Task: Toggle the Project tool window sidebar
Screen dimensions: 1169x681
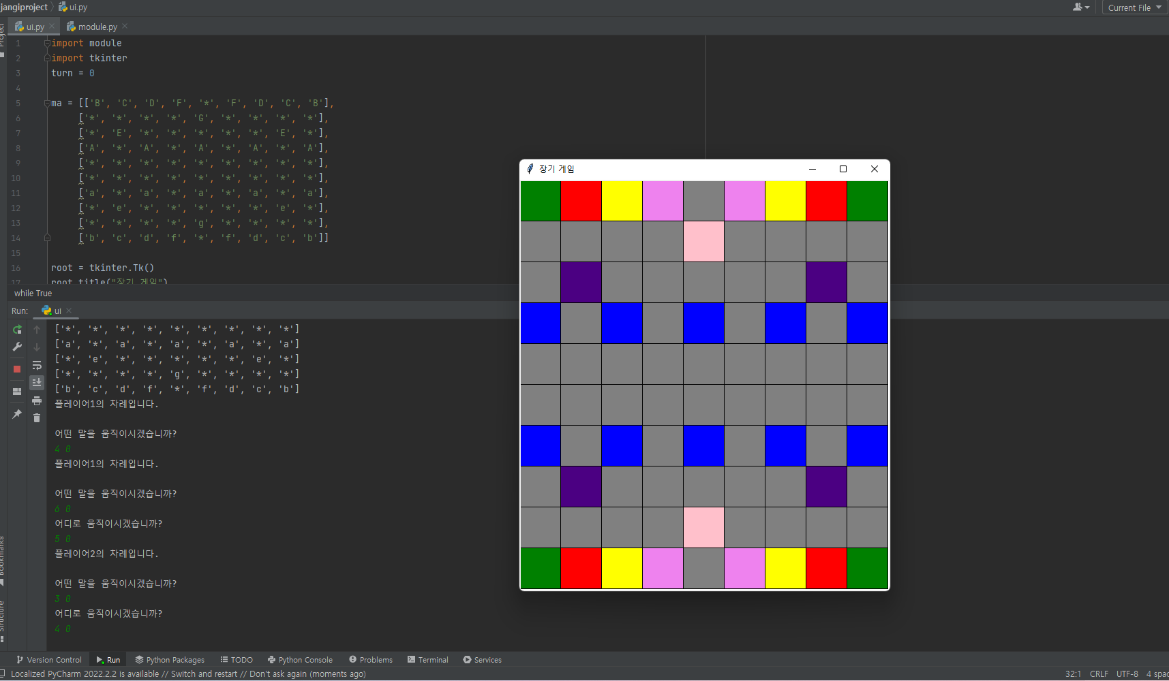Action: (x=3, y=37)
